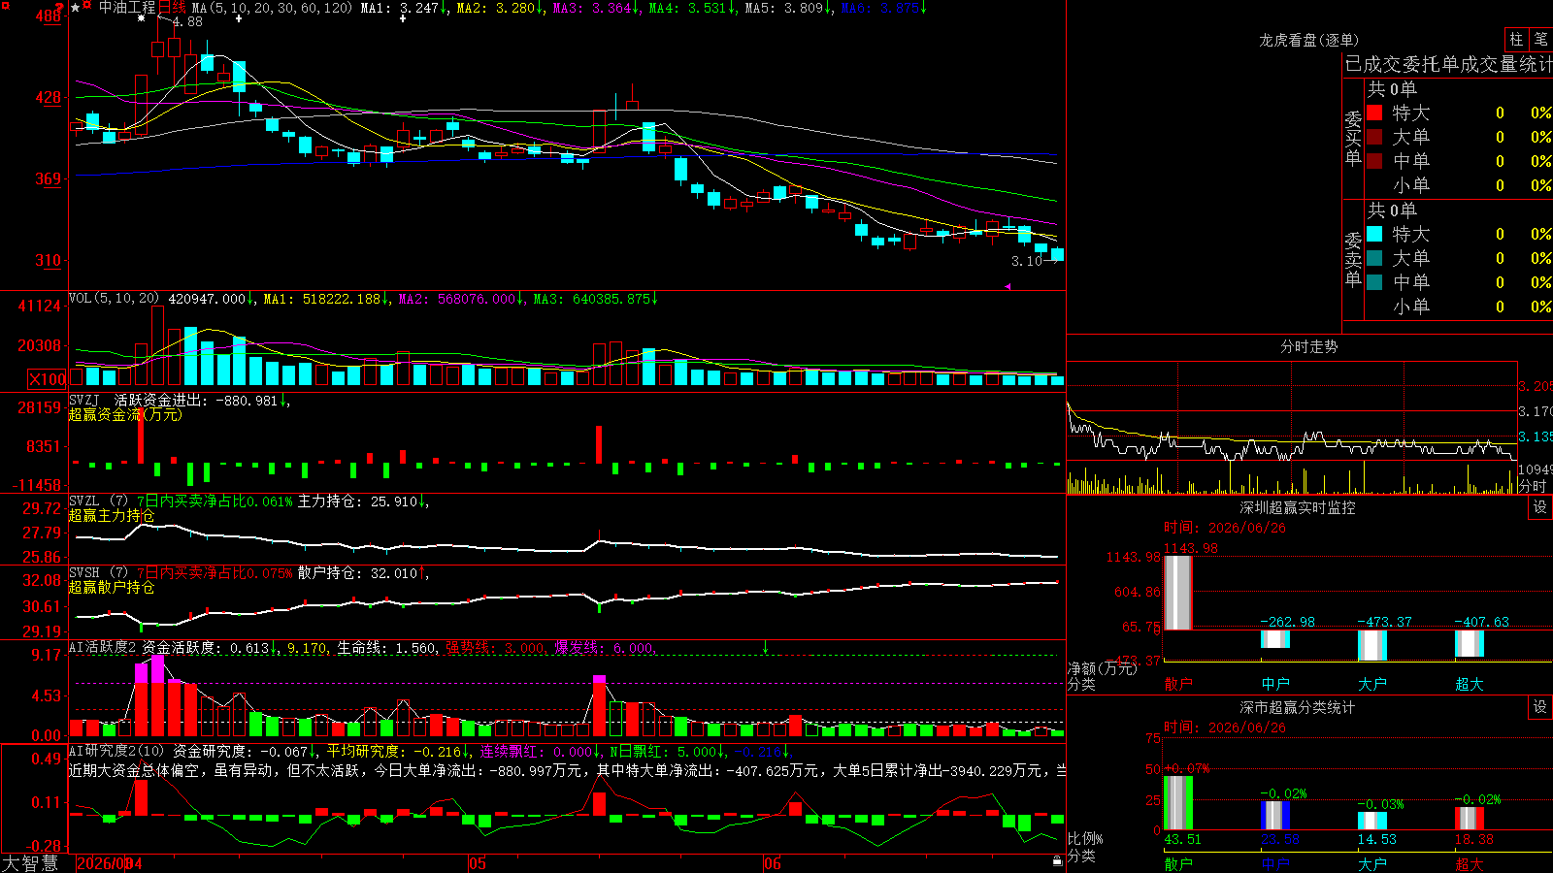This screenshot has width=1553, height=873.
Task: Click the small lock icon on the date axis
Action: click(1057, 860)
